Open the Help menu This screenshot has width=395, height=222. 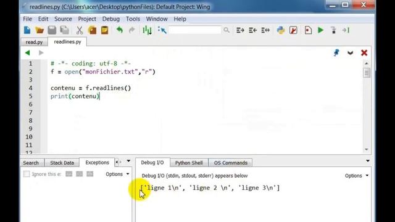180,19
